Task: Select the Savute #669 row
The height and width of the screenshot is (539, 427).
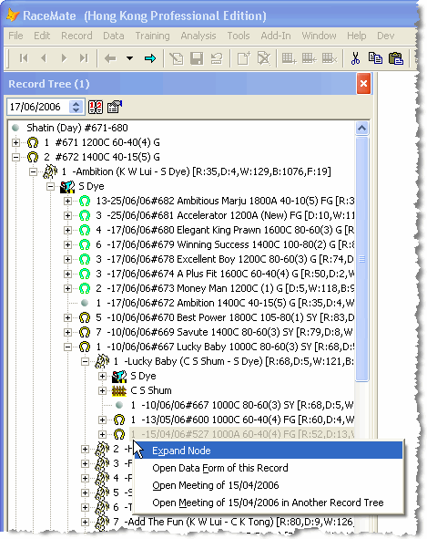Action: pyautogui.click(x=225, y=332)
